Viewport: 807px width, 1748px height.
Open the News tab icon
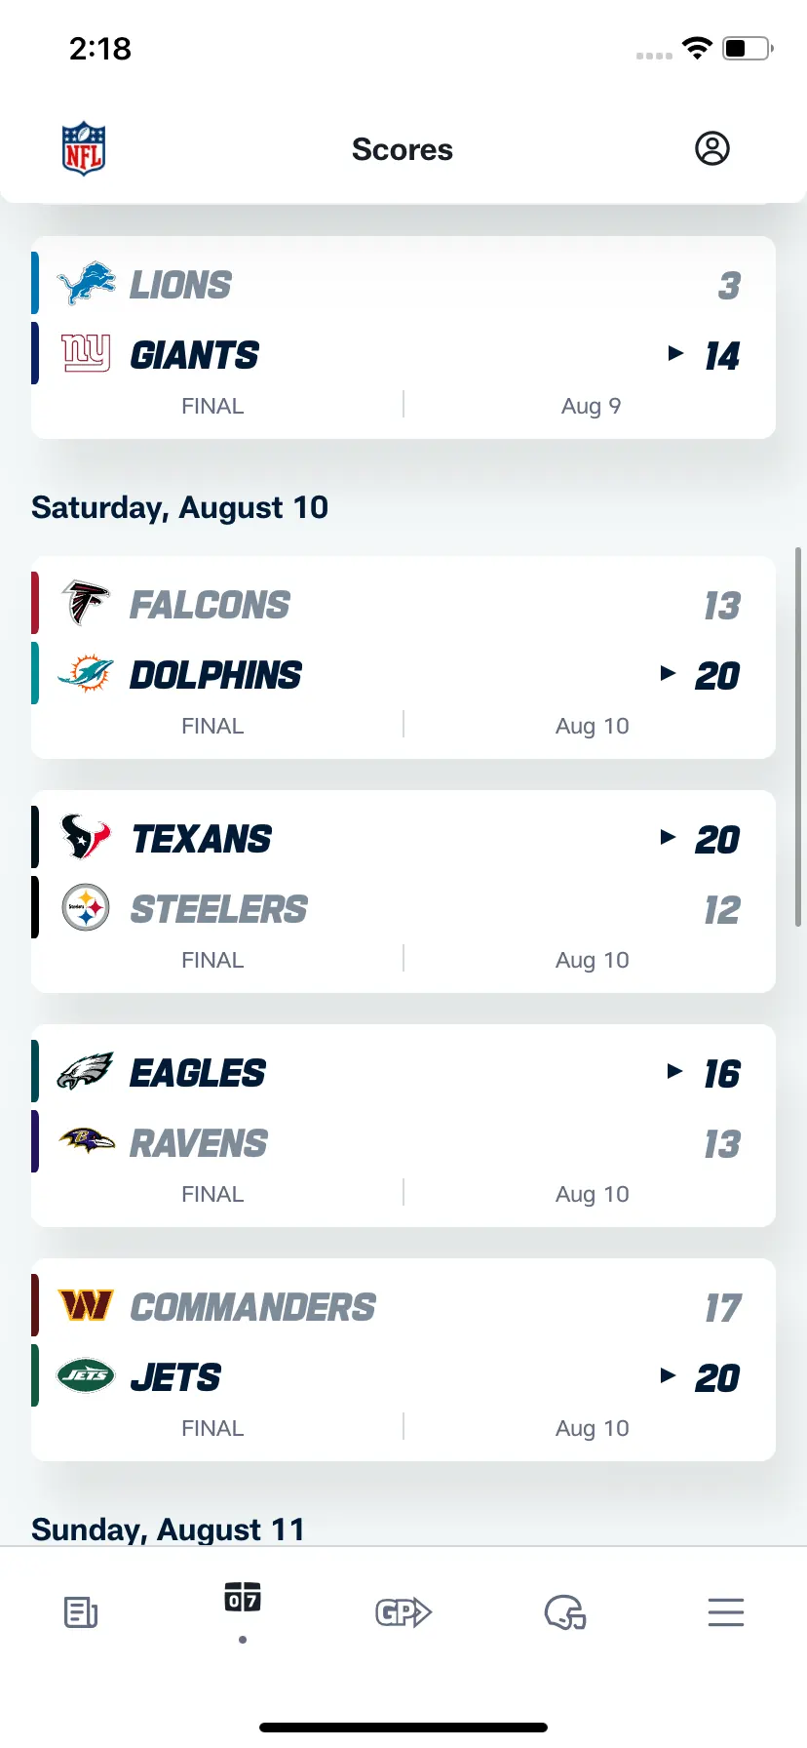tap(81, 1612)
